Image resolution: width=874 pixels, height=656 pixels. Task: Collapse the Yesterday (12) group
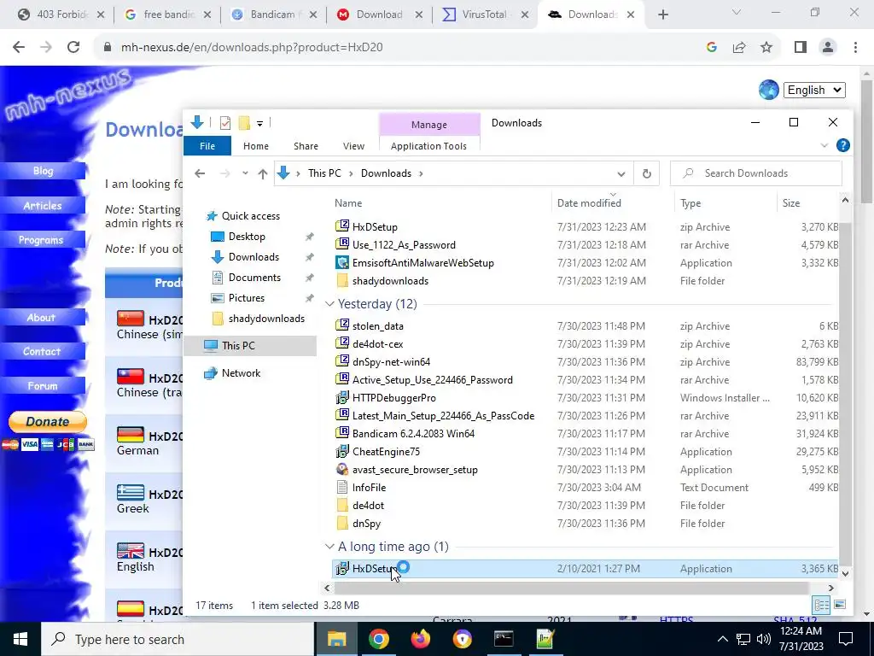pos(329,304)
